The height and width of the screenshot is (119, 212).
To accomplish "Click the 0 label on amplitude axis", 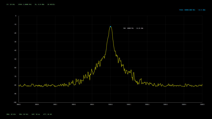I will point(16,16).
